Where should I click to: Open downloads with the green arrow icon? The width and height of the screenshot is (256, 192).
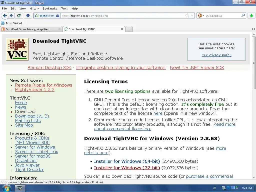[x=251, y=15]
